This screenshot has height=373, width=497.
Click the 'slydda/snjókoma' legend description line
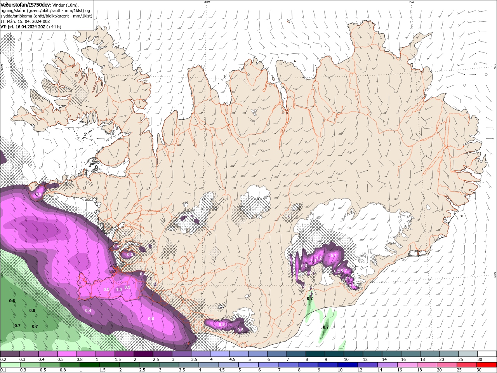(46, 16)
